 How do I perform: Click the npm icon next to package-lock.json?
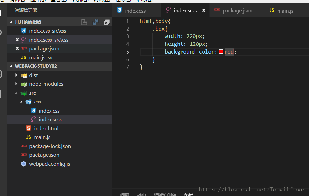24,146
